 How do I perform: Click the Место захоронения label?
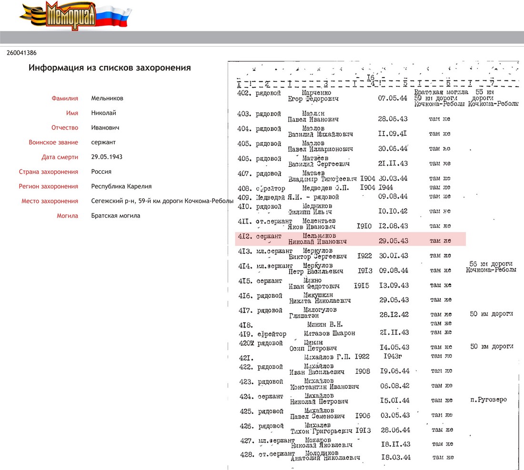(50, 201)
